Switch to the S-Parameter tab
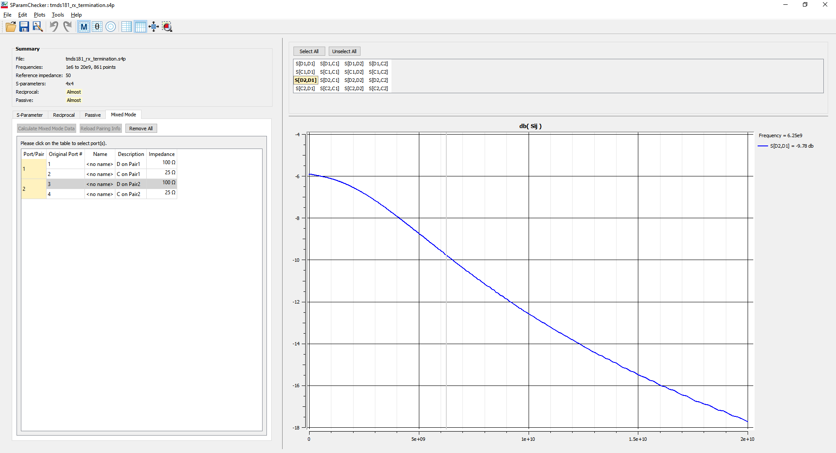Viewport: 836px width, 453px height. point(30,115)
